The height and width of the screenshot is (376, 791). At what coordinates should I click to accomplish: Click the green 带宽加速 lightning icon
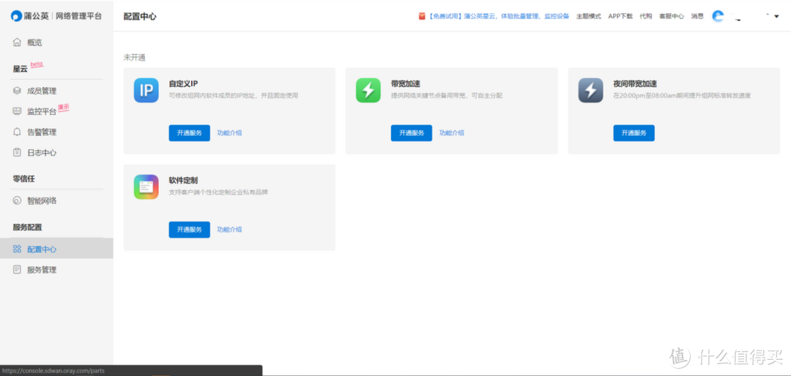(x=368, y=90)
